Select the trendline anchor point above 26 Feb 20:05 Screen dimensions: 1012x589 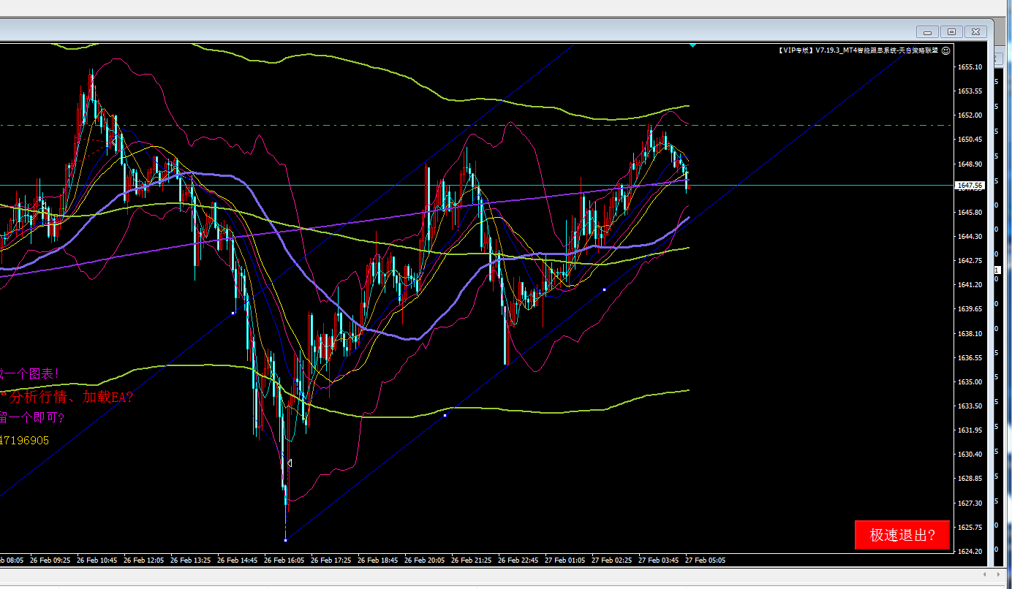(445, 415)
